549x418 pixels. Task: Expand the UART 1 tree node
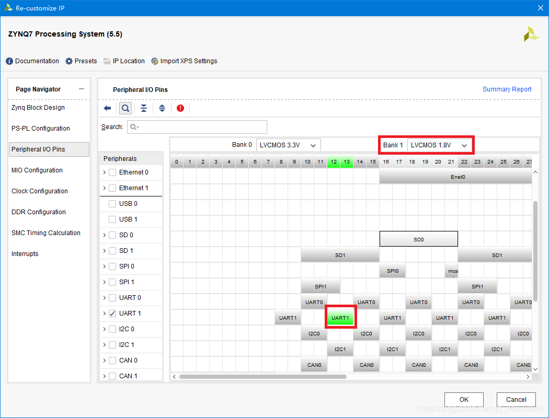click(105, 313)
